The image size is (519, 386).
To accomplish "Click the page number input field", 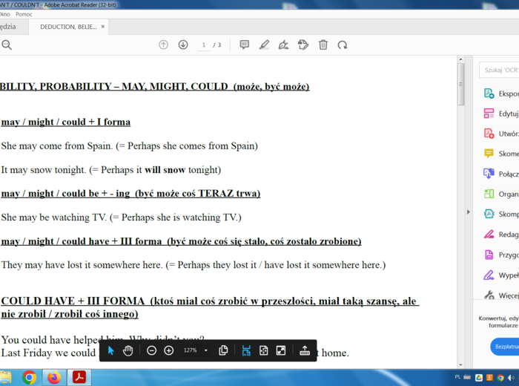I will (x=204, y=45).
